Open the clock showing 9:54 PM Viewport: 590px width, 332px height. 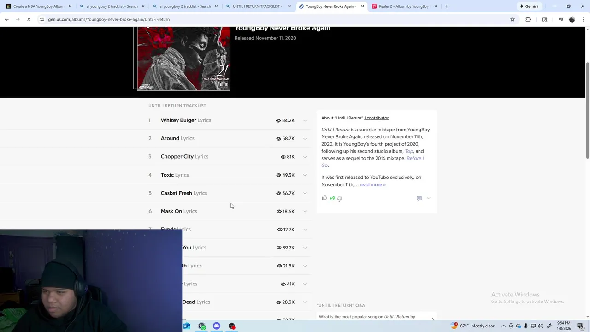(563, 326)
